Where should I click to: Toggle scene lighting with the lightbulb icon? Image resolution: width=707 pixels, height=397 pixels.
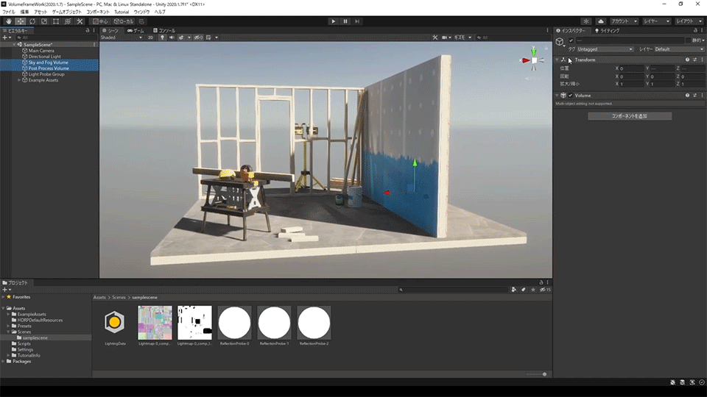(161, 37)
